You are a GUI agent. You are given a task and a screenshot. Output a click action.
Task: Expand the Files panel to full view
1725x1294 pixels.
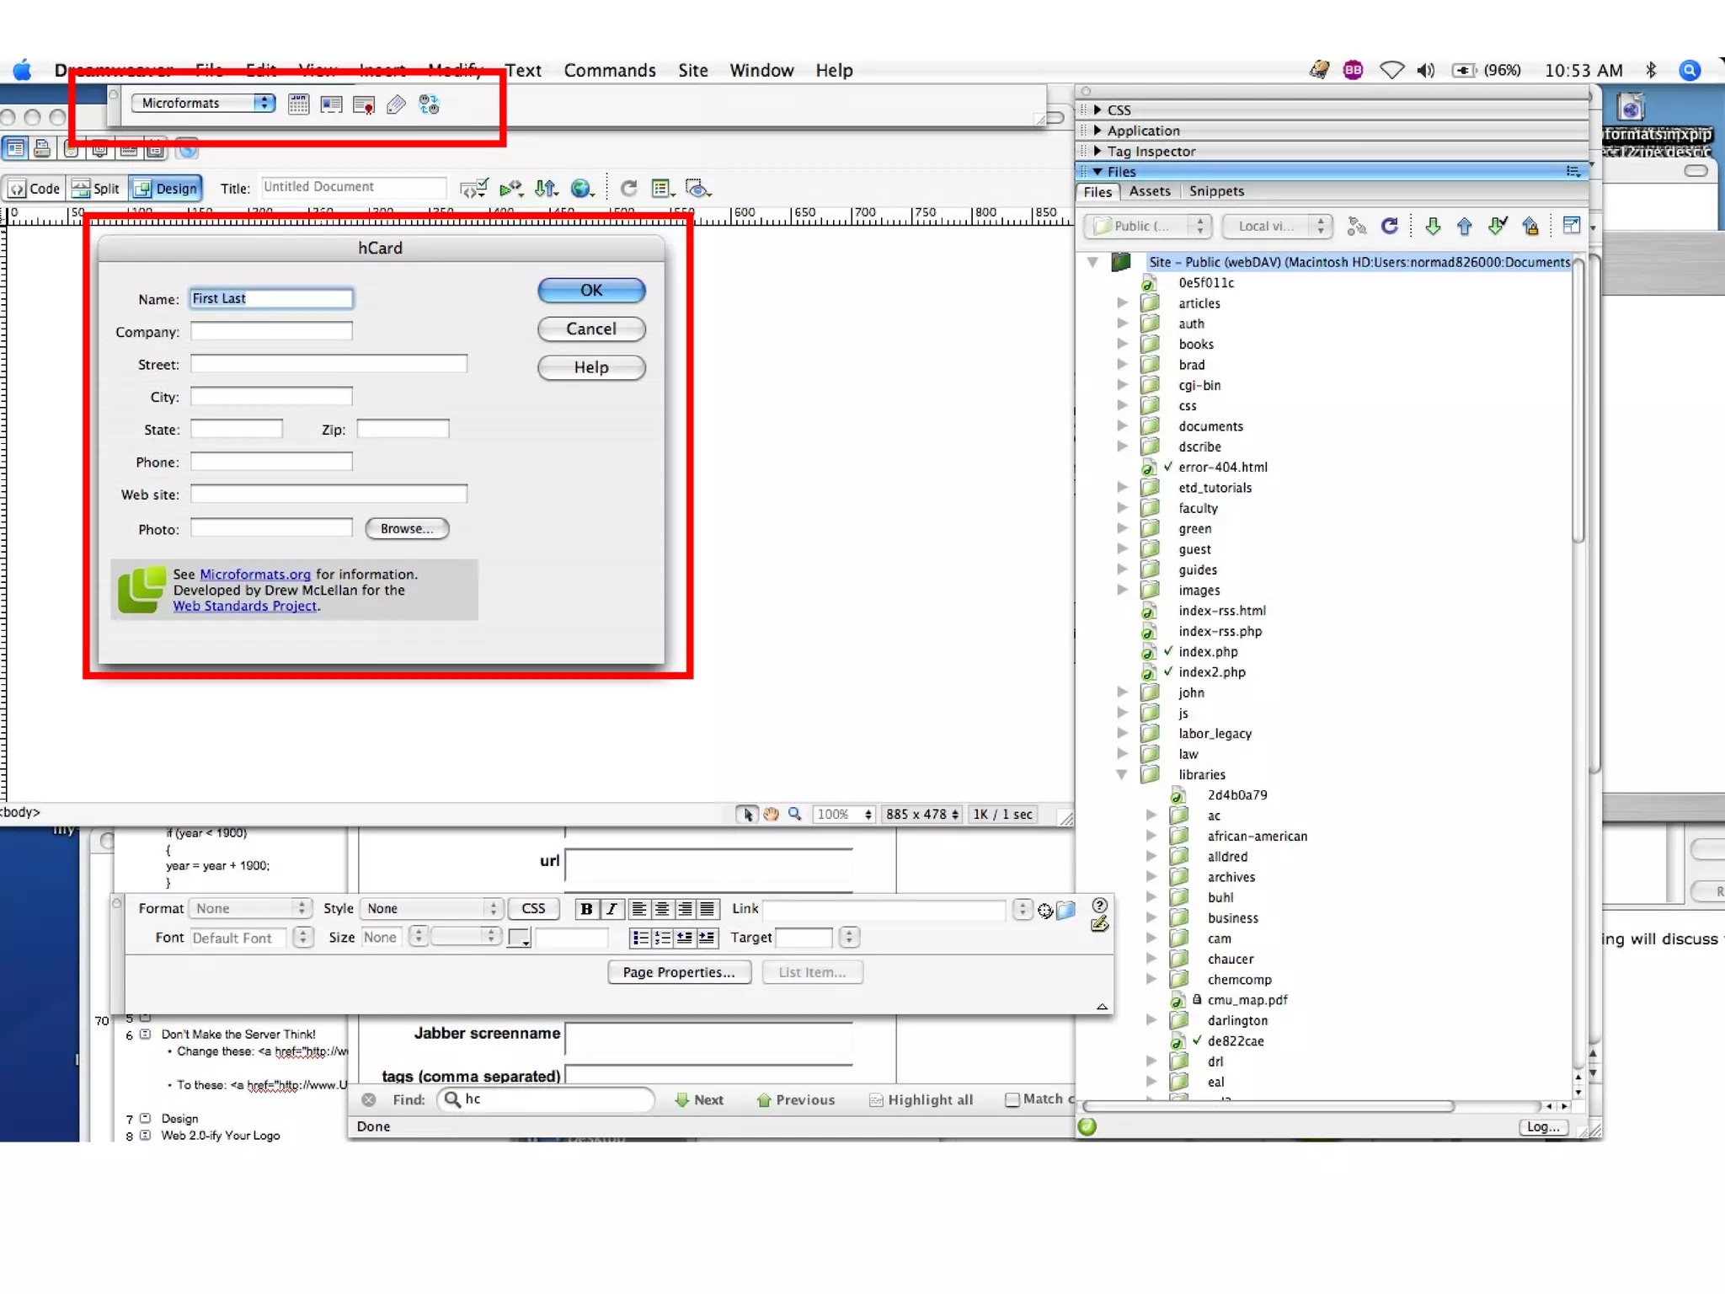point(1571,225)
